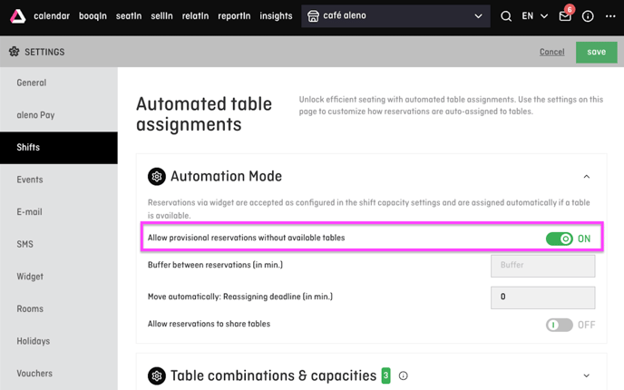The width and height of the screenshot is (624, 390).
Task: Enable Allow reservations to share tables
Action: tap(559, 325)
